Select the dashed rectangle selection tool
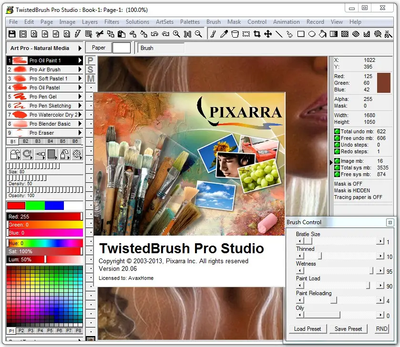Image resolution: width=400 pixels, height=347 pixels. point(246,34)
